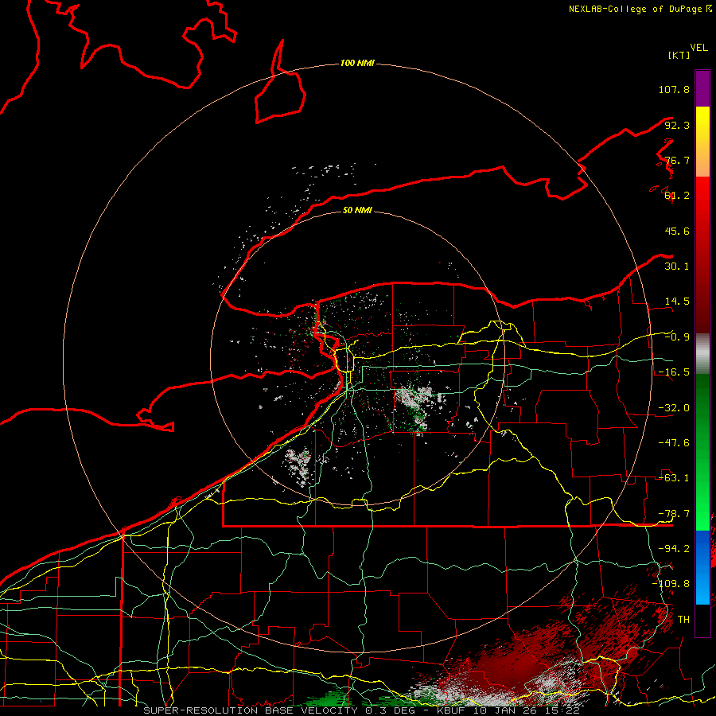This screenshot has width=716, height=716.
Task: Click the NEXLAB-College of DuPage label
Action: [x=636, y=9]
